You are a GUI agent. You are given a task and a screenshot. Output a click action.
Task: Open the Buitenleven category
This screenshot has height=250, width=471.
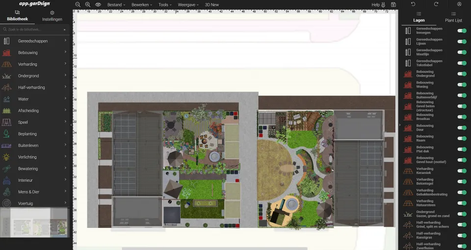(x=35, y=145)
